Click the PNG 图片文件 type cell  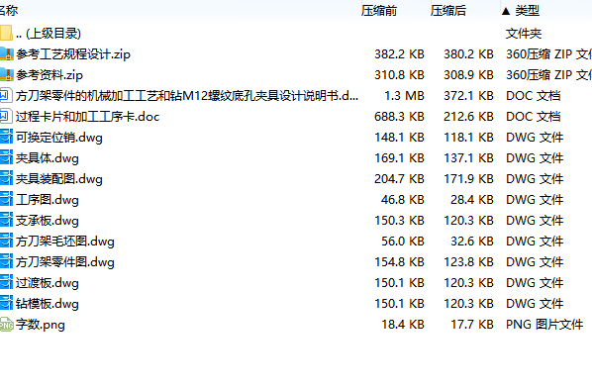tap(544, 325)
